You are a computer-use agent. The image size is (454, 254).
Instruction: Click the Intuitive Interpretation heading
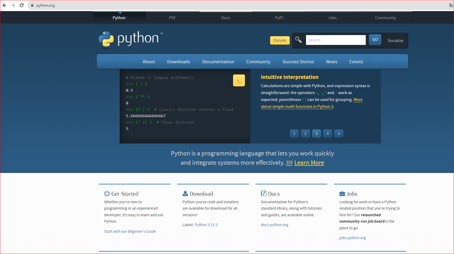290,77
